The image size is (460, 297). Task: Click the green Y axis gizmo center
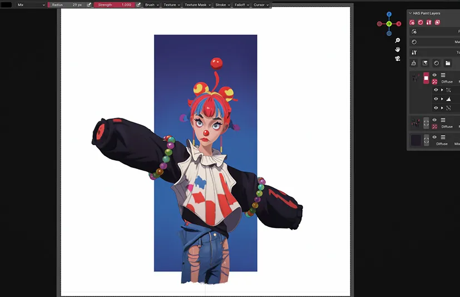click(389, 24)
